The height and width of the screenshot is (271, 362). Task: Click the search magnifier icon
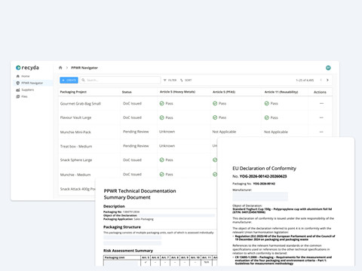(x=83, y=80)
